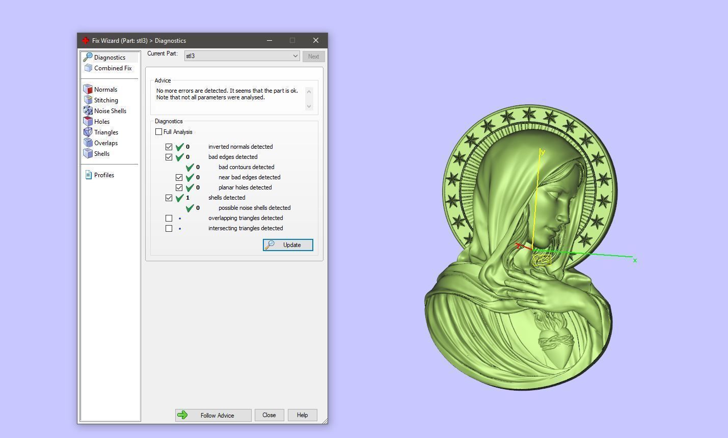Click the Combined Fix icon
This screenshot has height=438, width=728.
pyautogui.click(x=88, y=68)
